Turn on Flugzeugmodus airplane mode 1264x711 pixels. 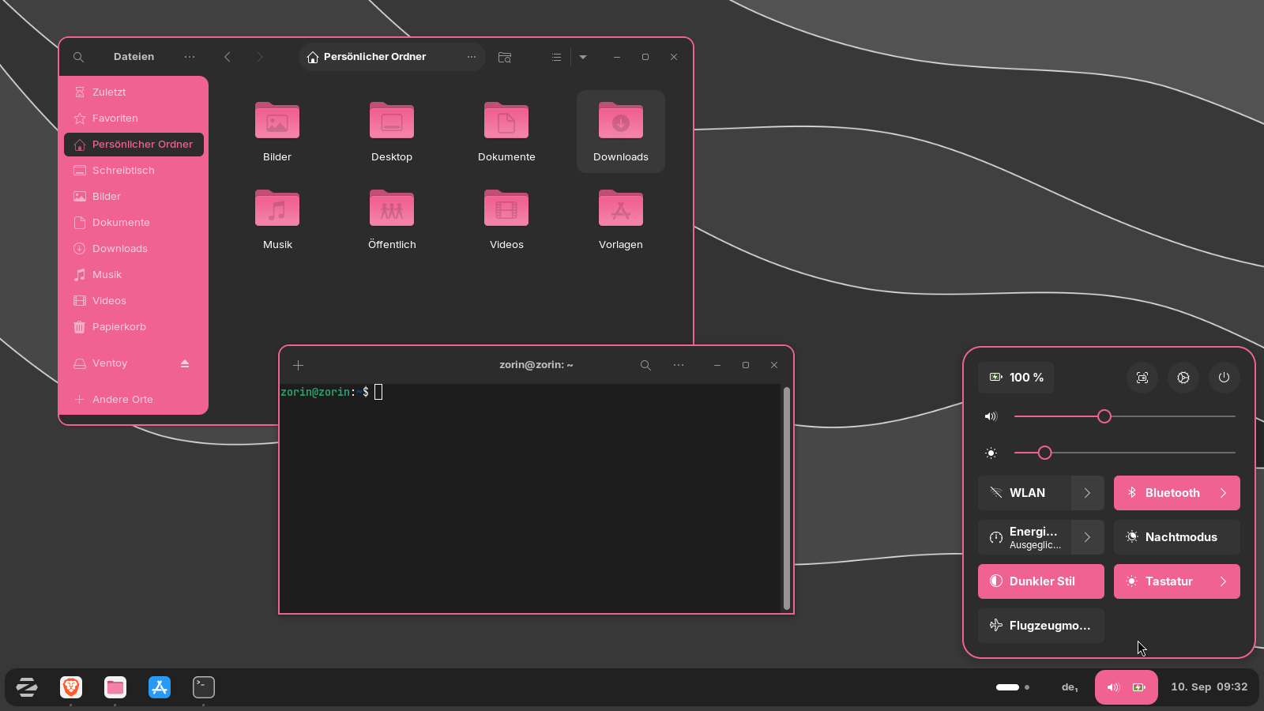point(1041,626)
